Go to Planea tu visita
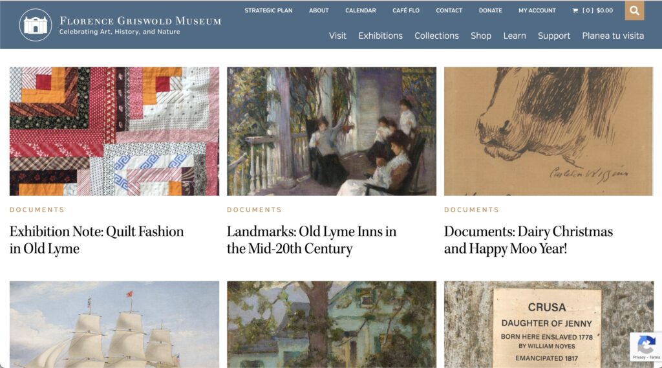This screenshot has width=662, height=368. click(613, 36)
